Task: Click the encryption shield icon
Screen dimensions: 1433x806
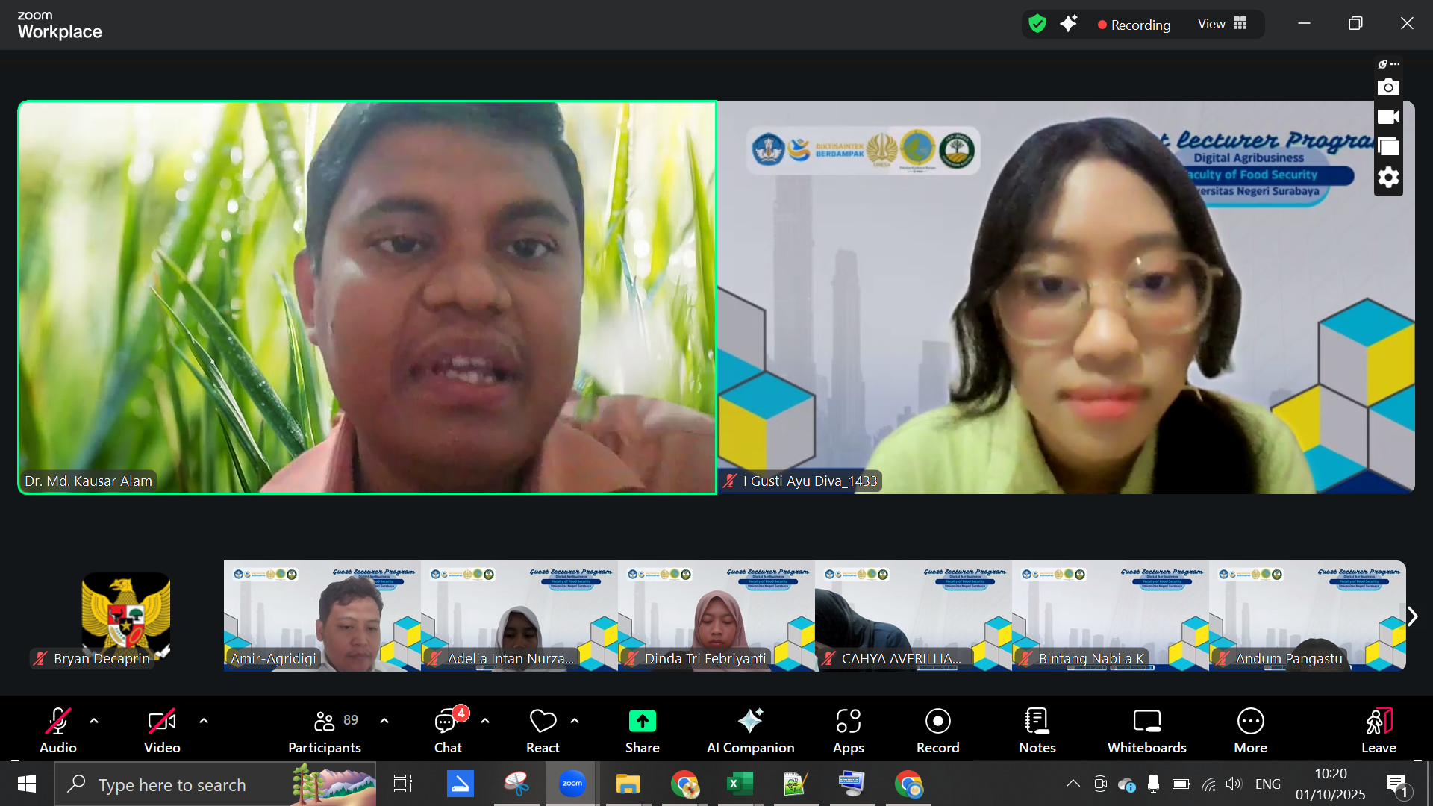Action: point(1037,24)
